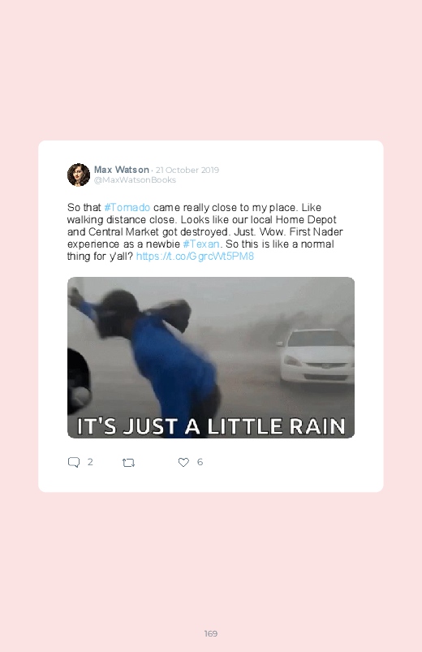422x652 pixels.
Task: Click the white car in the GIF
Action: pos(316,356)
